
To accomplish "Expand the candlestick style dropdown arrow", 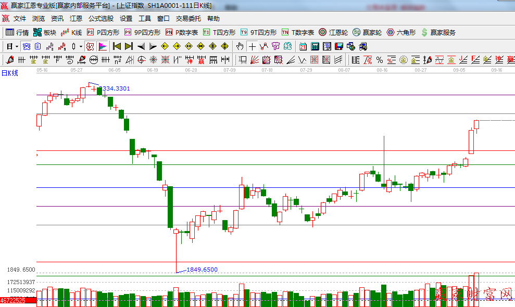I will pos(81,46).
